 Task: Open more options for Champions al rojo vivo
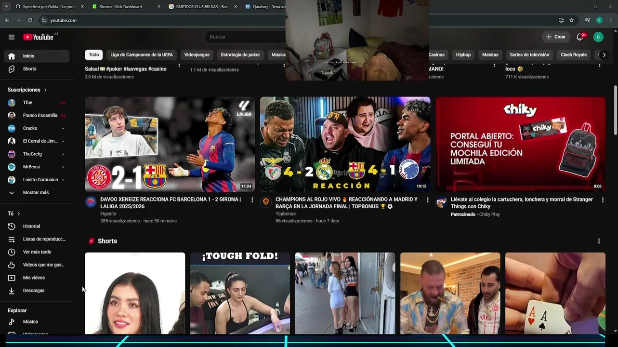pos(427,200)
